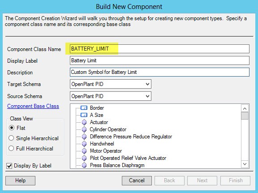Screen dimensions: 258x193
Task: Choose Full Hierarchical class view
Action: pyautogui.click(x=11, y=148)
